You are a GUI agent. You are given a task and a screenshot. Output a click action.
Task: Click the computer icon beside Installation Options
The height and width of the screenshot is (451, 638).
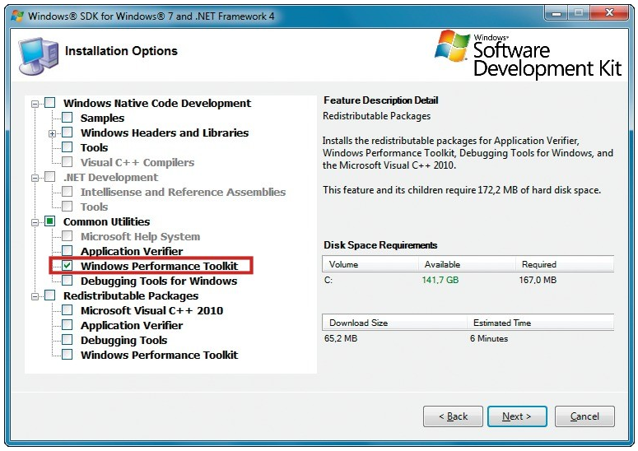38,56
